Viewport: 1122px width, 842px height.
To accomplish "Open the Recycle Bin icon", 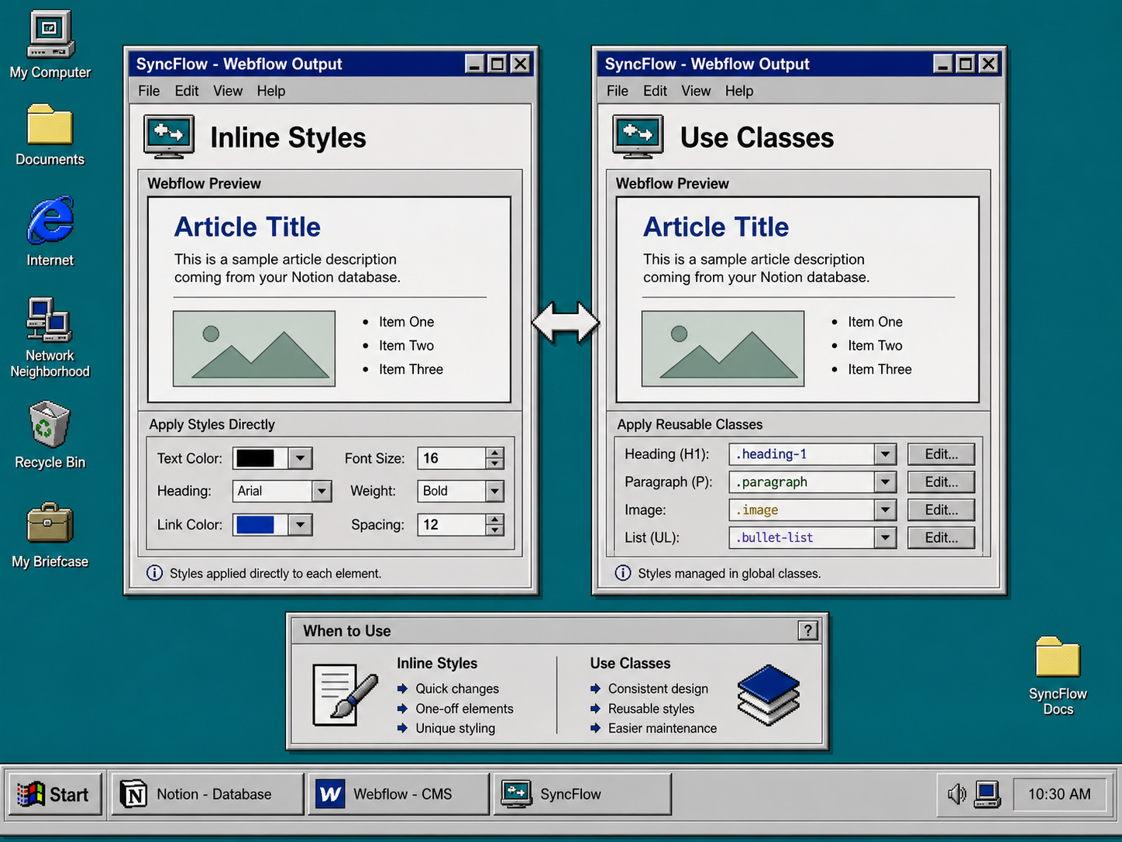I will pos(50,423).
